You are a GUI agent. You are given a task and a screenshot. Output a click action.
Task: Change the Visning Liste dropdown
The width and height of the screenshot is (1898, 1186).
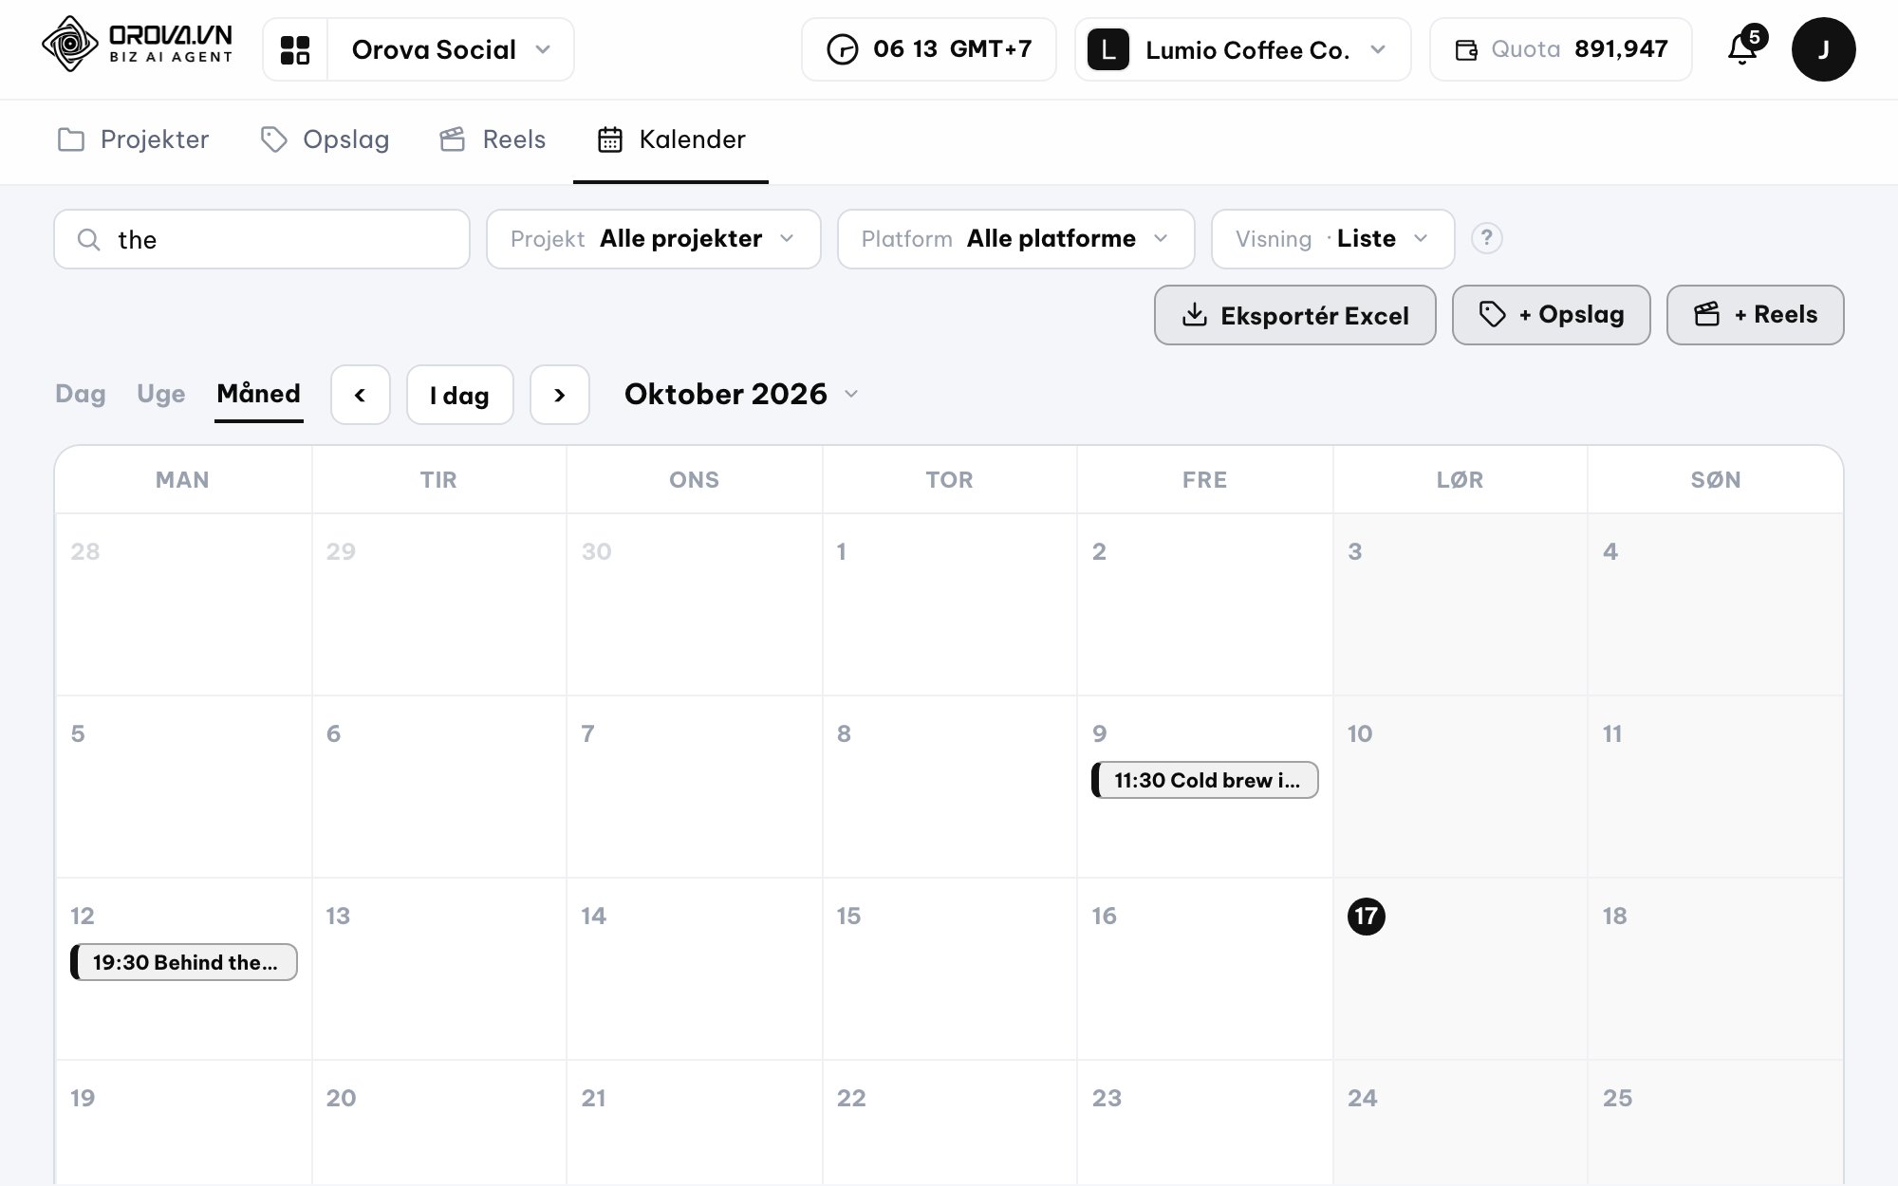click(x=1332, y=239)
